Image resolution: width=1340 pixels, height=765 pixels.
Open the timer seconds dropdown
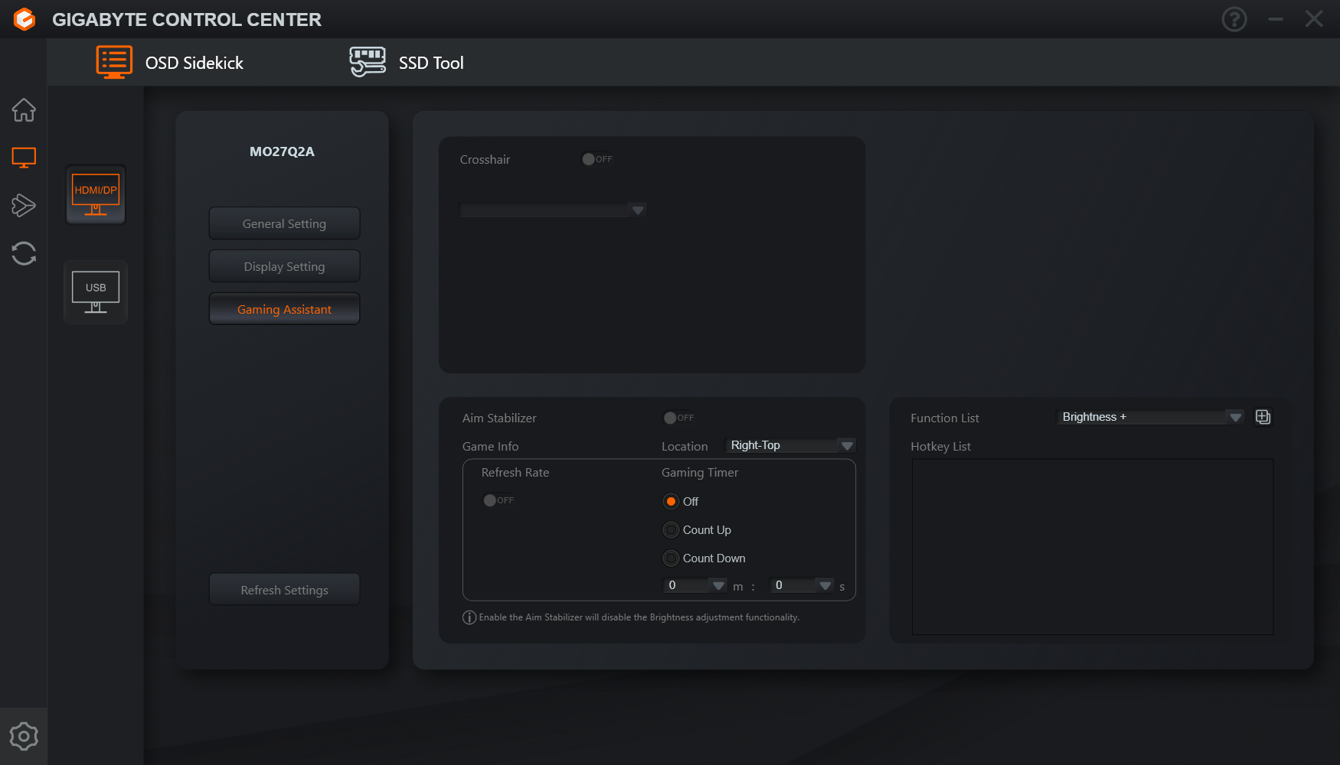click(802, 585)
